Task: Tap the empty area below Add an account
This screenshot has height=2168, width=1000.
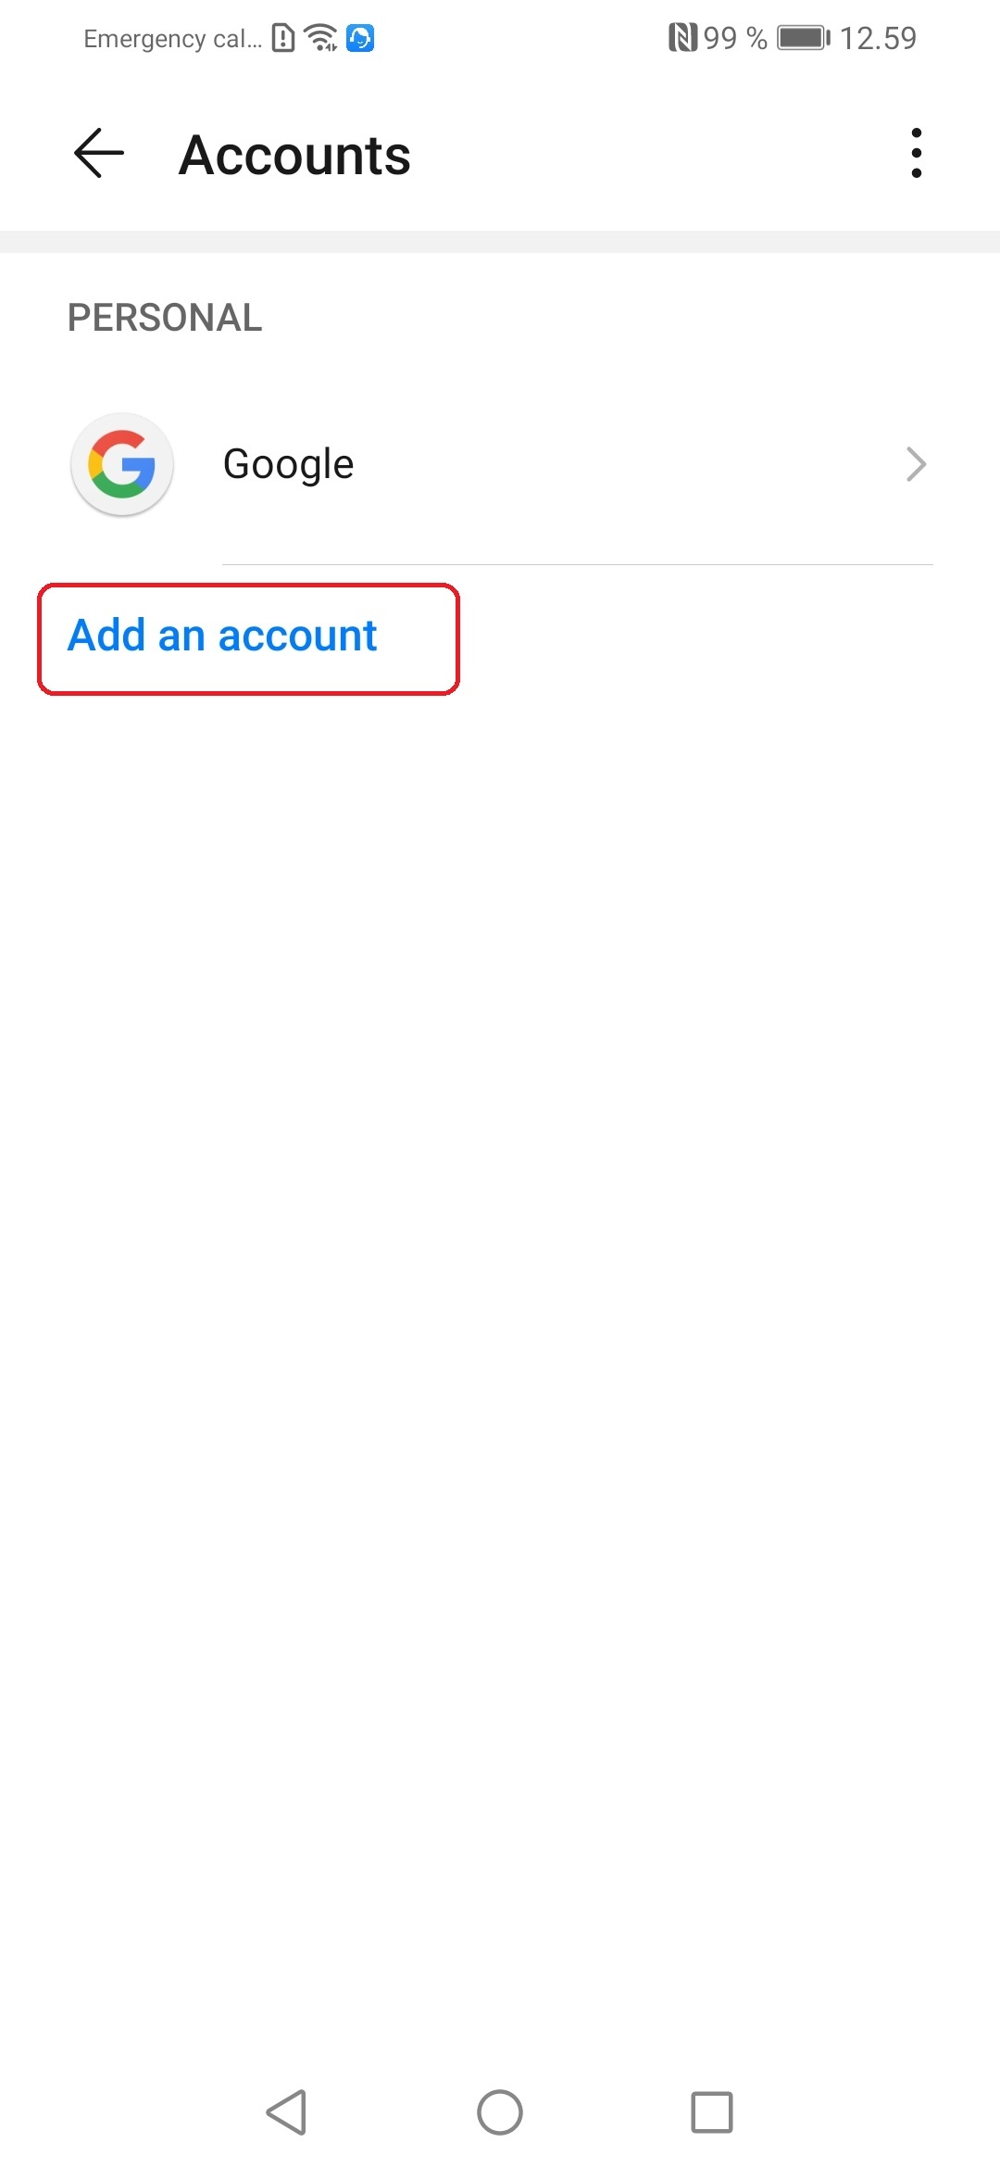Action: coord(500,1343)
